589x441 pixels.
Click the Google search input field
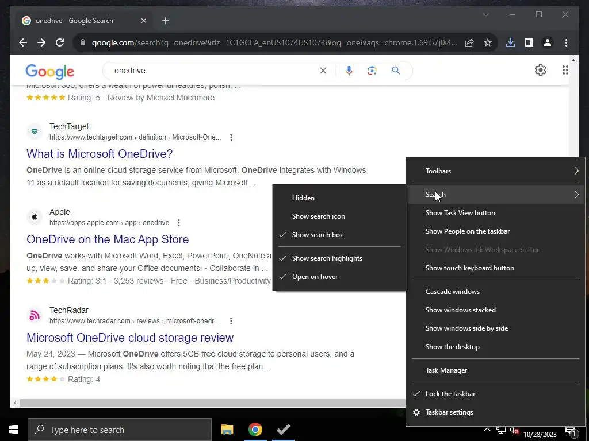click(214, 71)
